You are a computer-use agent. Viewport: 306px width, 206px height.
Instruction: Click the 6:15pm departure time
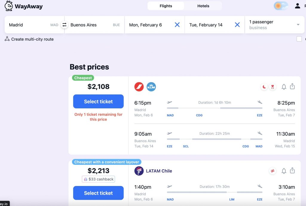(x=143, y=103)
